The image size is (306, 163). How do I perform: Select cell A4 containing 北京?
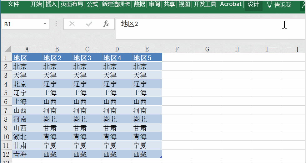[x=27, y=84]
